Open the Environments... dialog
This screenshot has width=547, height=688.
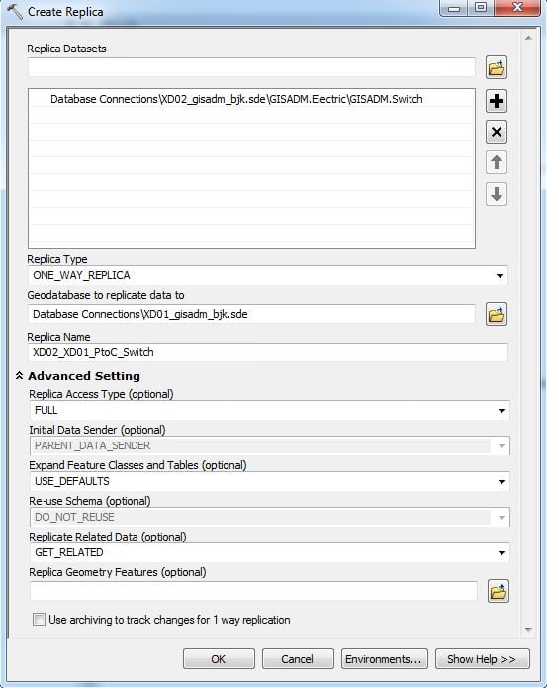(x=384, y=659)
